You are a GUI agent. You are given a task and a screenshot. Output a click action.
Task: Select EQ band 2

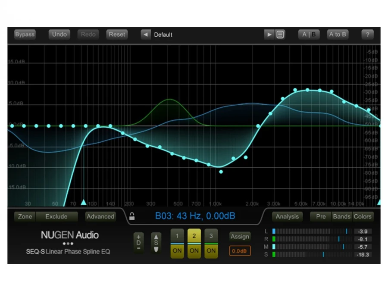pyautogui.click(x=194, y=236)
